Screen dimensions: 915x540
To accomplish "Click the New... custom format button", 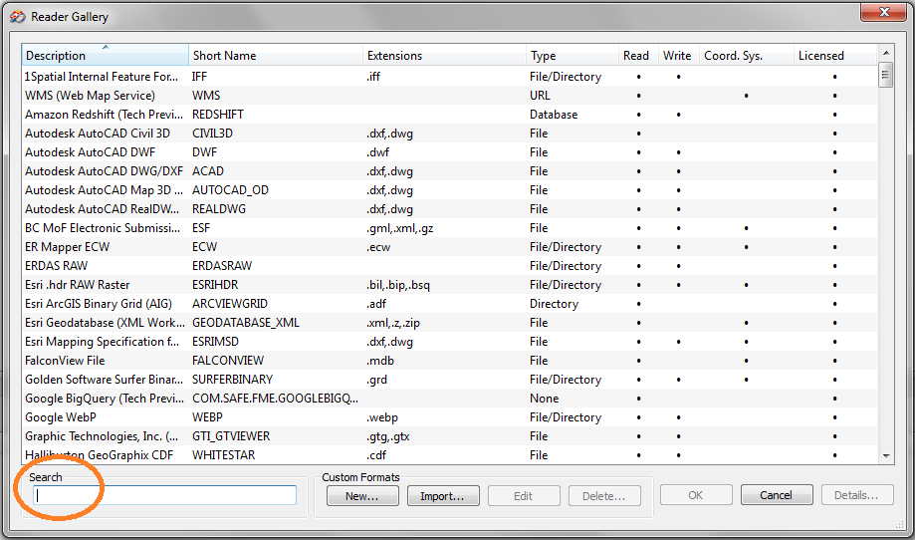I will pyautogui.click(x=360, y=496).
